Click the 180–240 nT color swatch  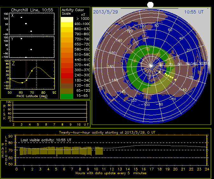67,81
